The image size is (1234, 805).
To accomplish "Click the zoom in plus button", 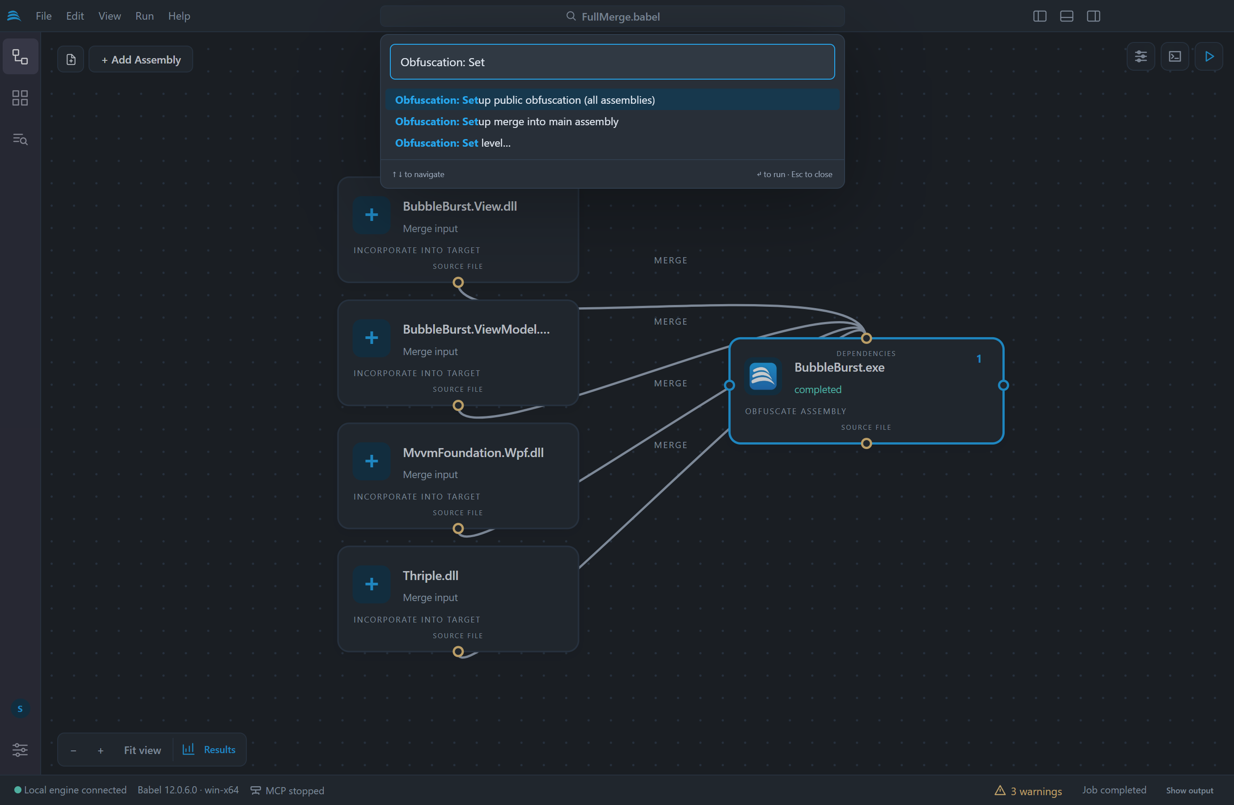I will click(x=101, y=750).
